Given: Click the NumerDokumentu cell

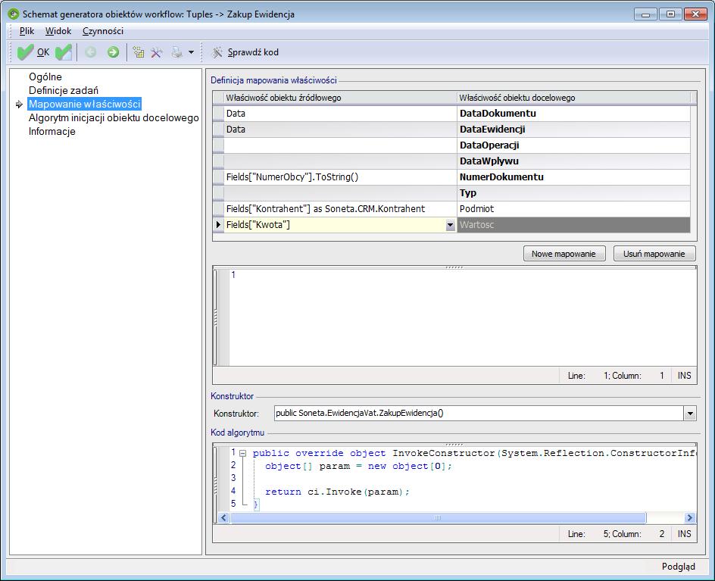Looking at the screenshot, I should [573, 177].
